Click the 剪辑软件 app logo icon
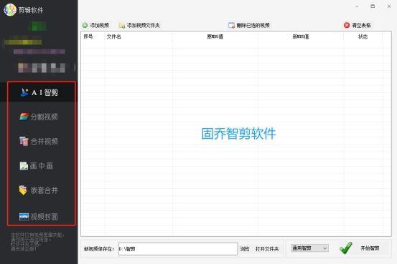This screenshot has width=397, height=264. pyautogui.click(x=10, y=10)
